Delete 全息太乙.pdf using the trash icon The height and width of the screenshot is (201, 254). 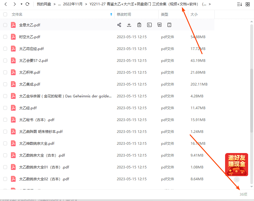139,25
